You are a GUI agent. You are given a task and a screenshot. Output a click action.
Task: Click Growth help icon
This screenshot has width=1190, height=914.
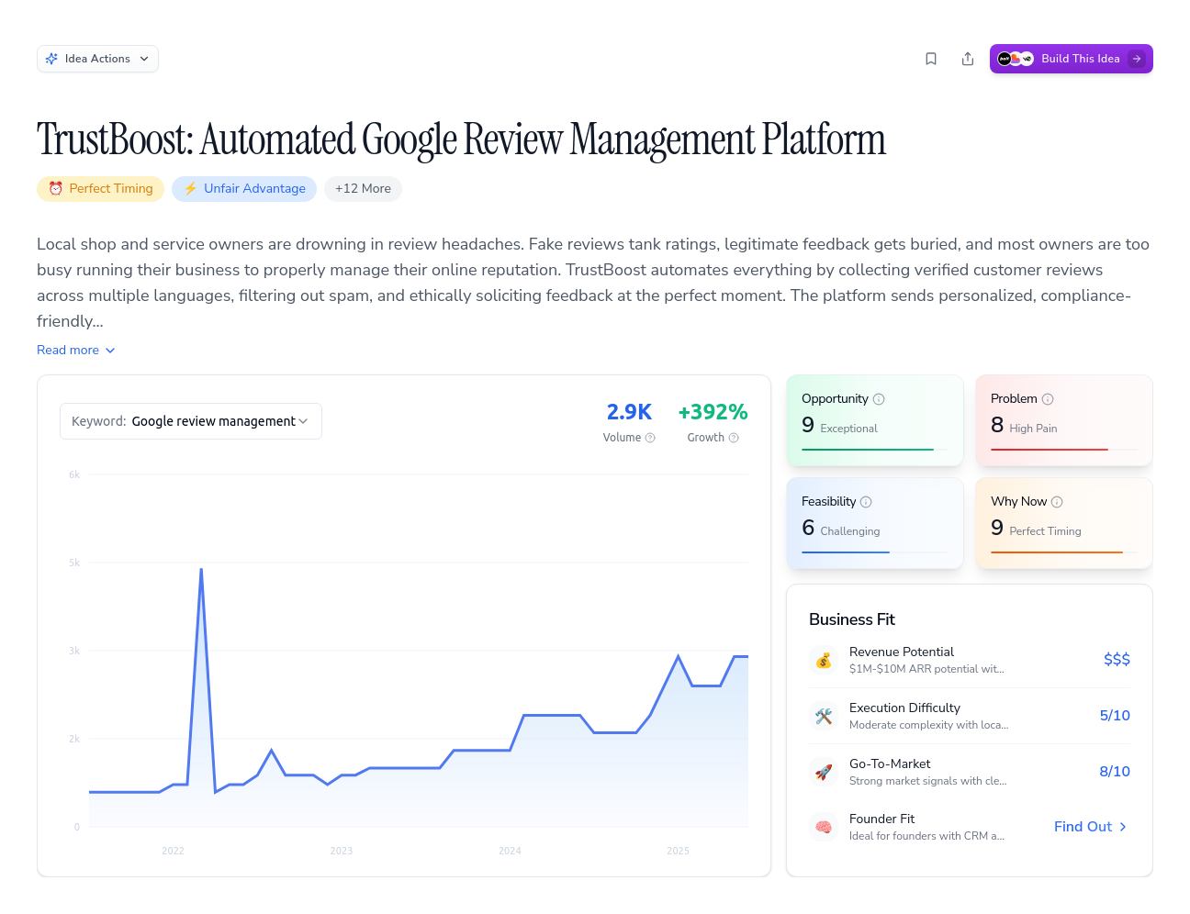pyautogui.click(x=734, y=438)
